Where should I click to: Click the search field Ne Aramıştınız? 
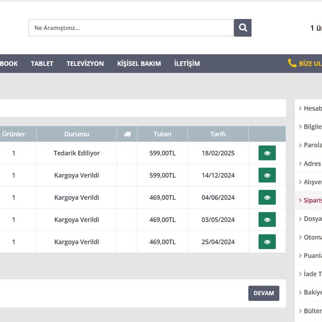131,28
